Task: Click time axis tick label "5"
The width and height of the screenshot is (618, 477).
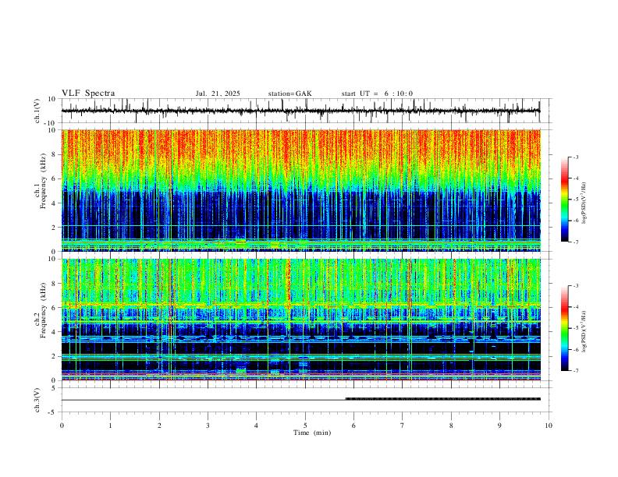Action: (x=305, y=426)
